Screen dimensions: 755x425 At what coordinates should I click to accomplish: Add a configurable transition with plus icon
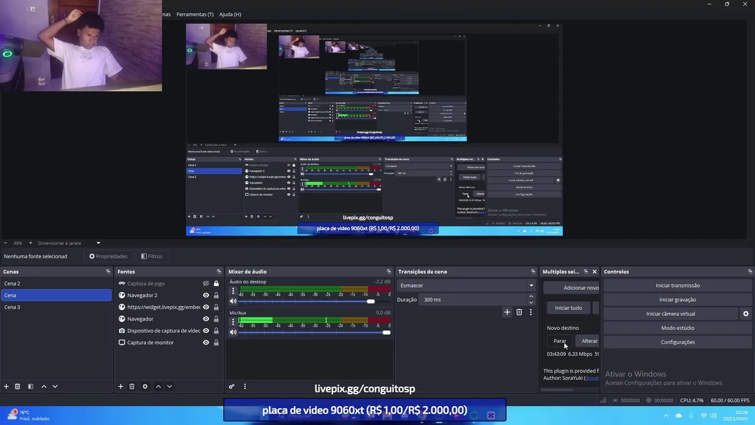[507, 312]
